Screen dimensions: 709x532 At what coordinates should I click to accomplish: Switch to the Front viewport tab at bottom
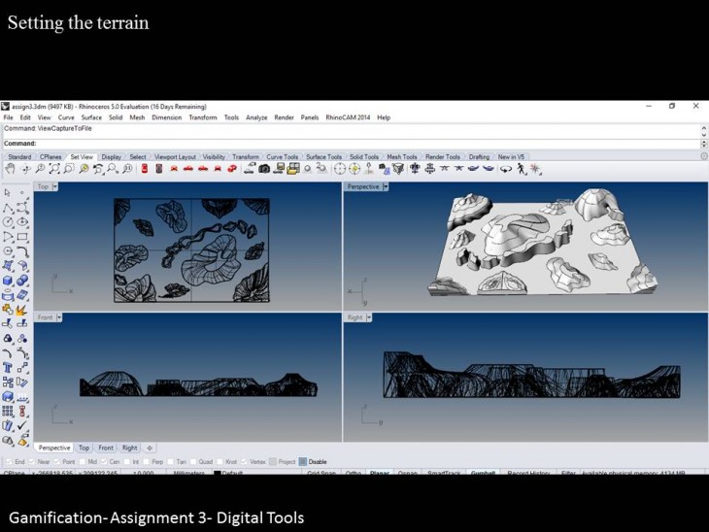[x=106, y=448]
